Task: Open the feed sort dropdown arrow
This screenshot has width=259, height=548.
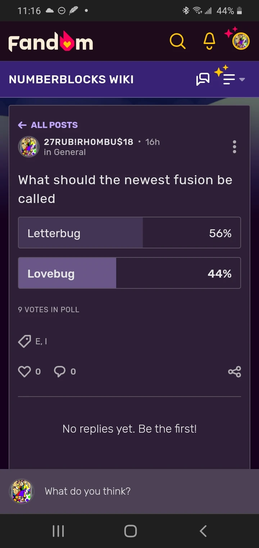Action: click(242, 79)
